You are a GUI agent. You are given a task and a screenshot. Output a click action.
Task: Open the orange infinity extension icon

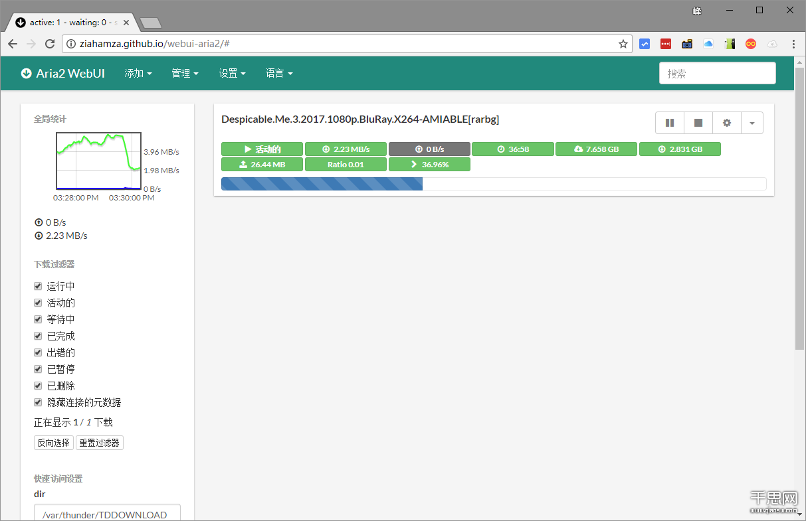click(751, 44)
